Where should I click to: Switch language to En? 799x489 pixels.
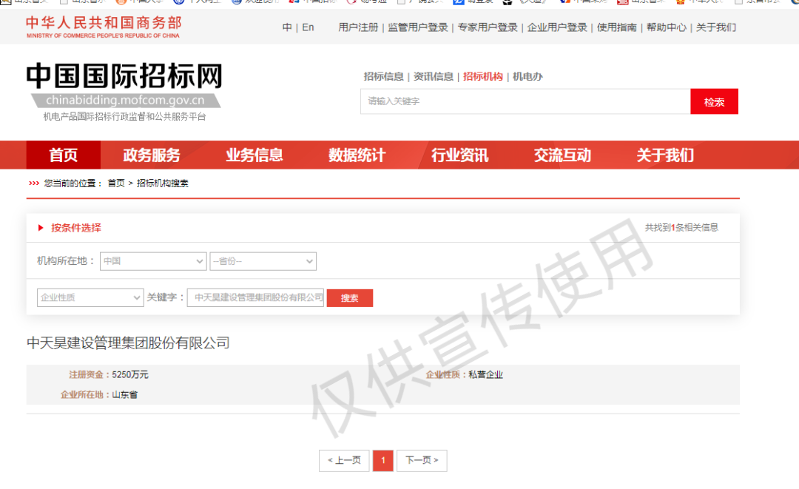pyautogui.click(x=308, y=27)
